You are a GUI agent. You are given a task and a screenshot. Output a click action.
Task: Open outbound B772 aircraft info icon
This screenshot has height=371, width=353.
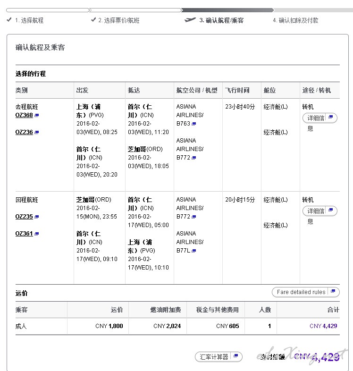[194, 158]
